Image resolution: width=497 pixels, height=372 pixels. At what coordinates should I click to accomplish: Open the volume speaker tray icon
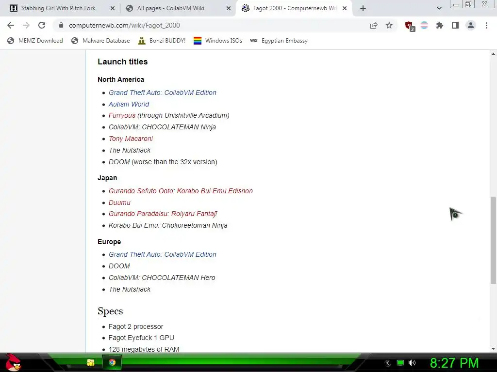coord(412,363)
